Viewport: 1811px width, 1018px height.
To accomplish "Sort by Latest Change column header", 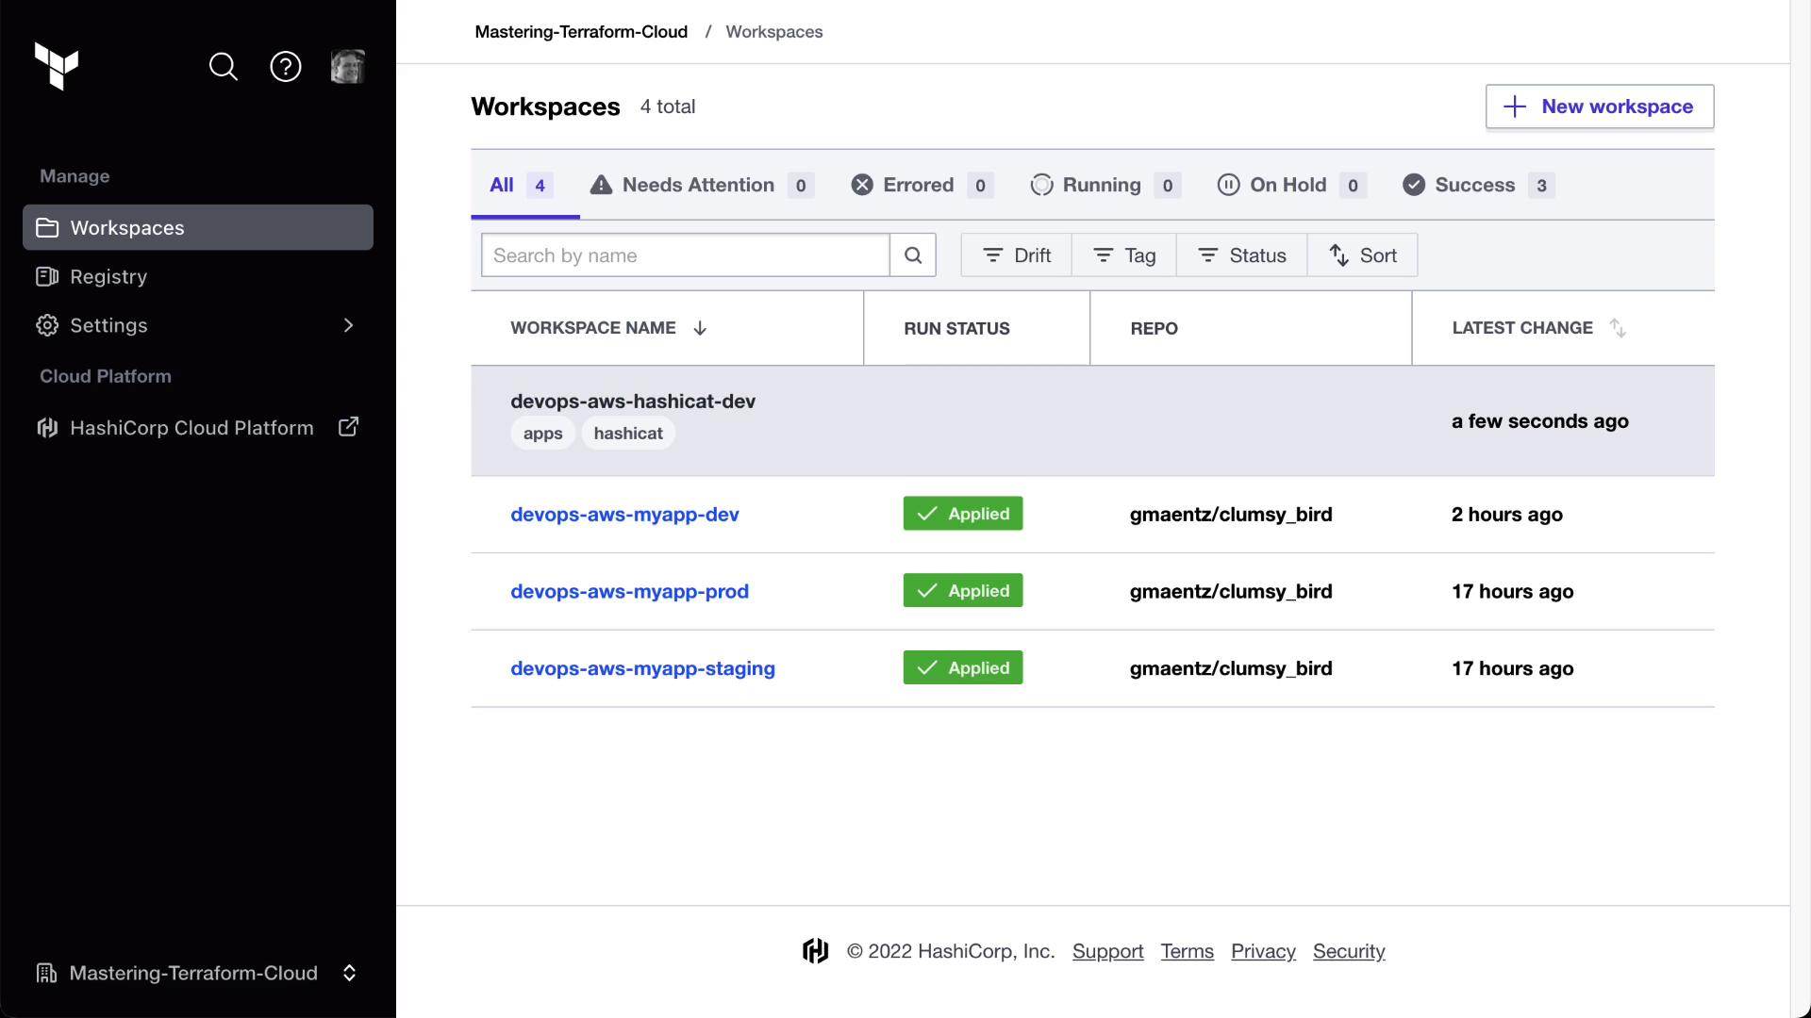I will pos(1539,328).
